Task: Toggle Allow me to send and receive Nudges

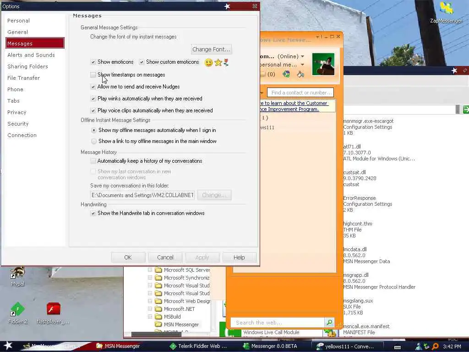Action: pos(93,87)
